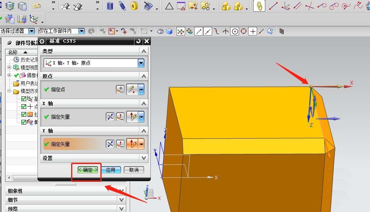Screen dimensions: 370x212
Task: Click the 应用 button
Action: [111, 170]
